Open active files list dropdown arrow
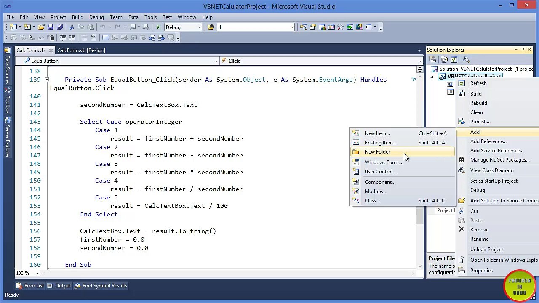Screen dimensions: 539x303 pos(419,50)
